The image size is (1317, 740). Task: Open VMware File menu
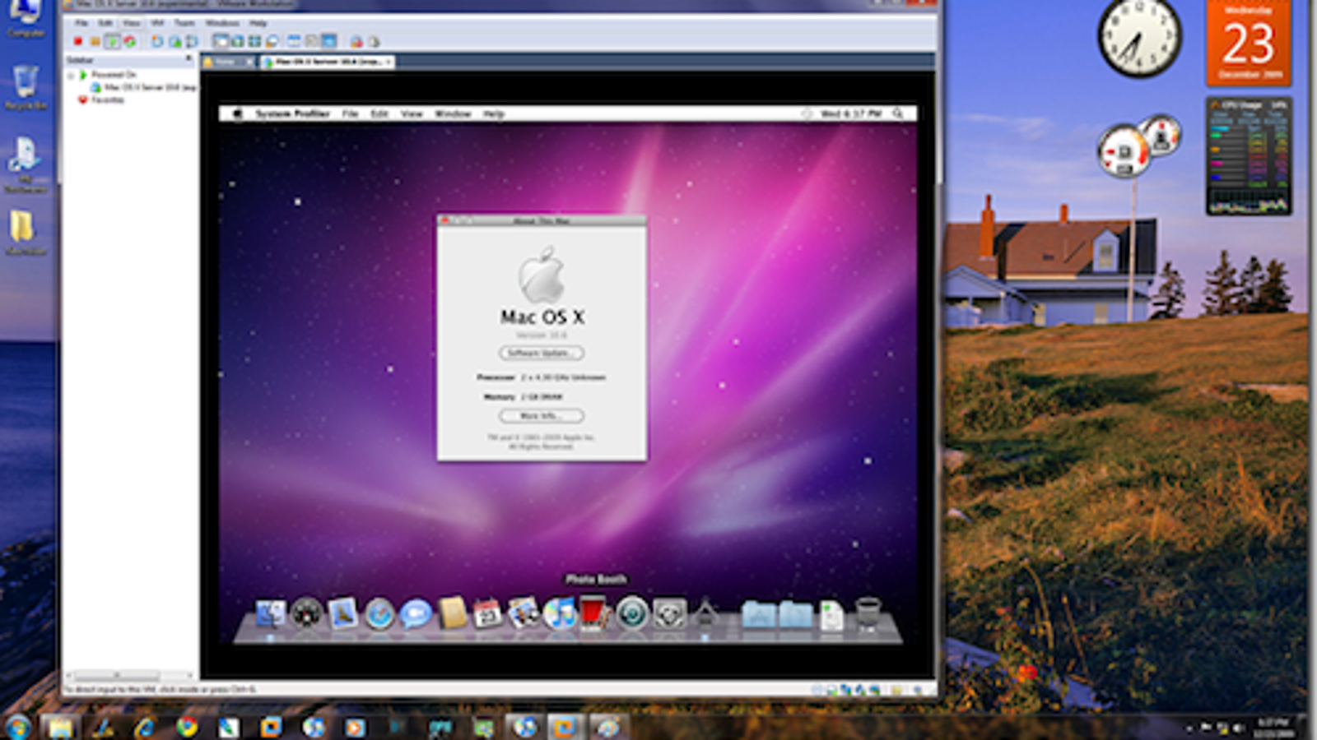(x=81, y=23)
